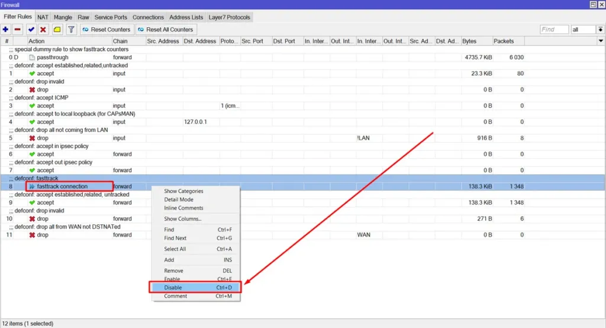Click the red drop icon on rule 11
Image resolution: width=606 pixels, height=328 pixels.
click(32, 235)
